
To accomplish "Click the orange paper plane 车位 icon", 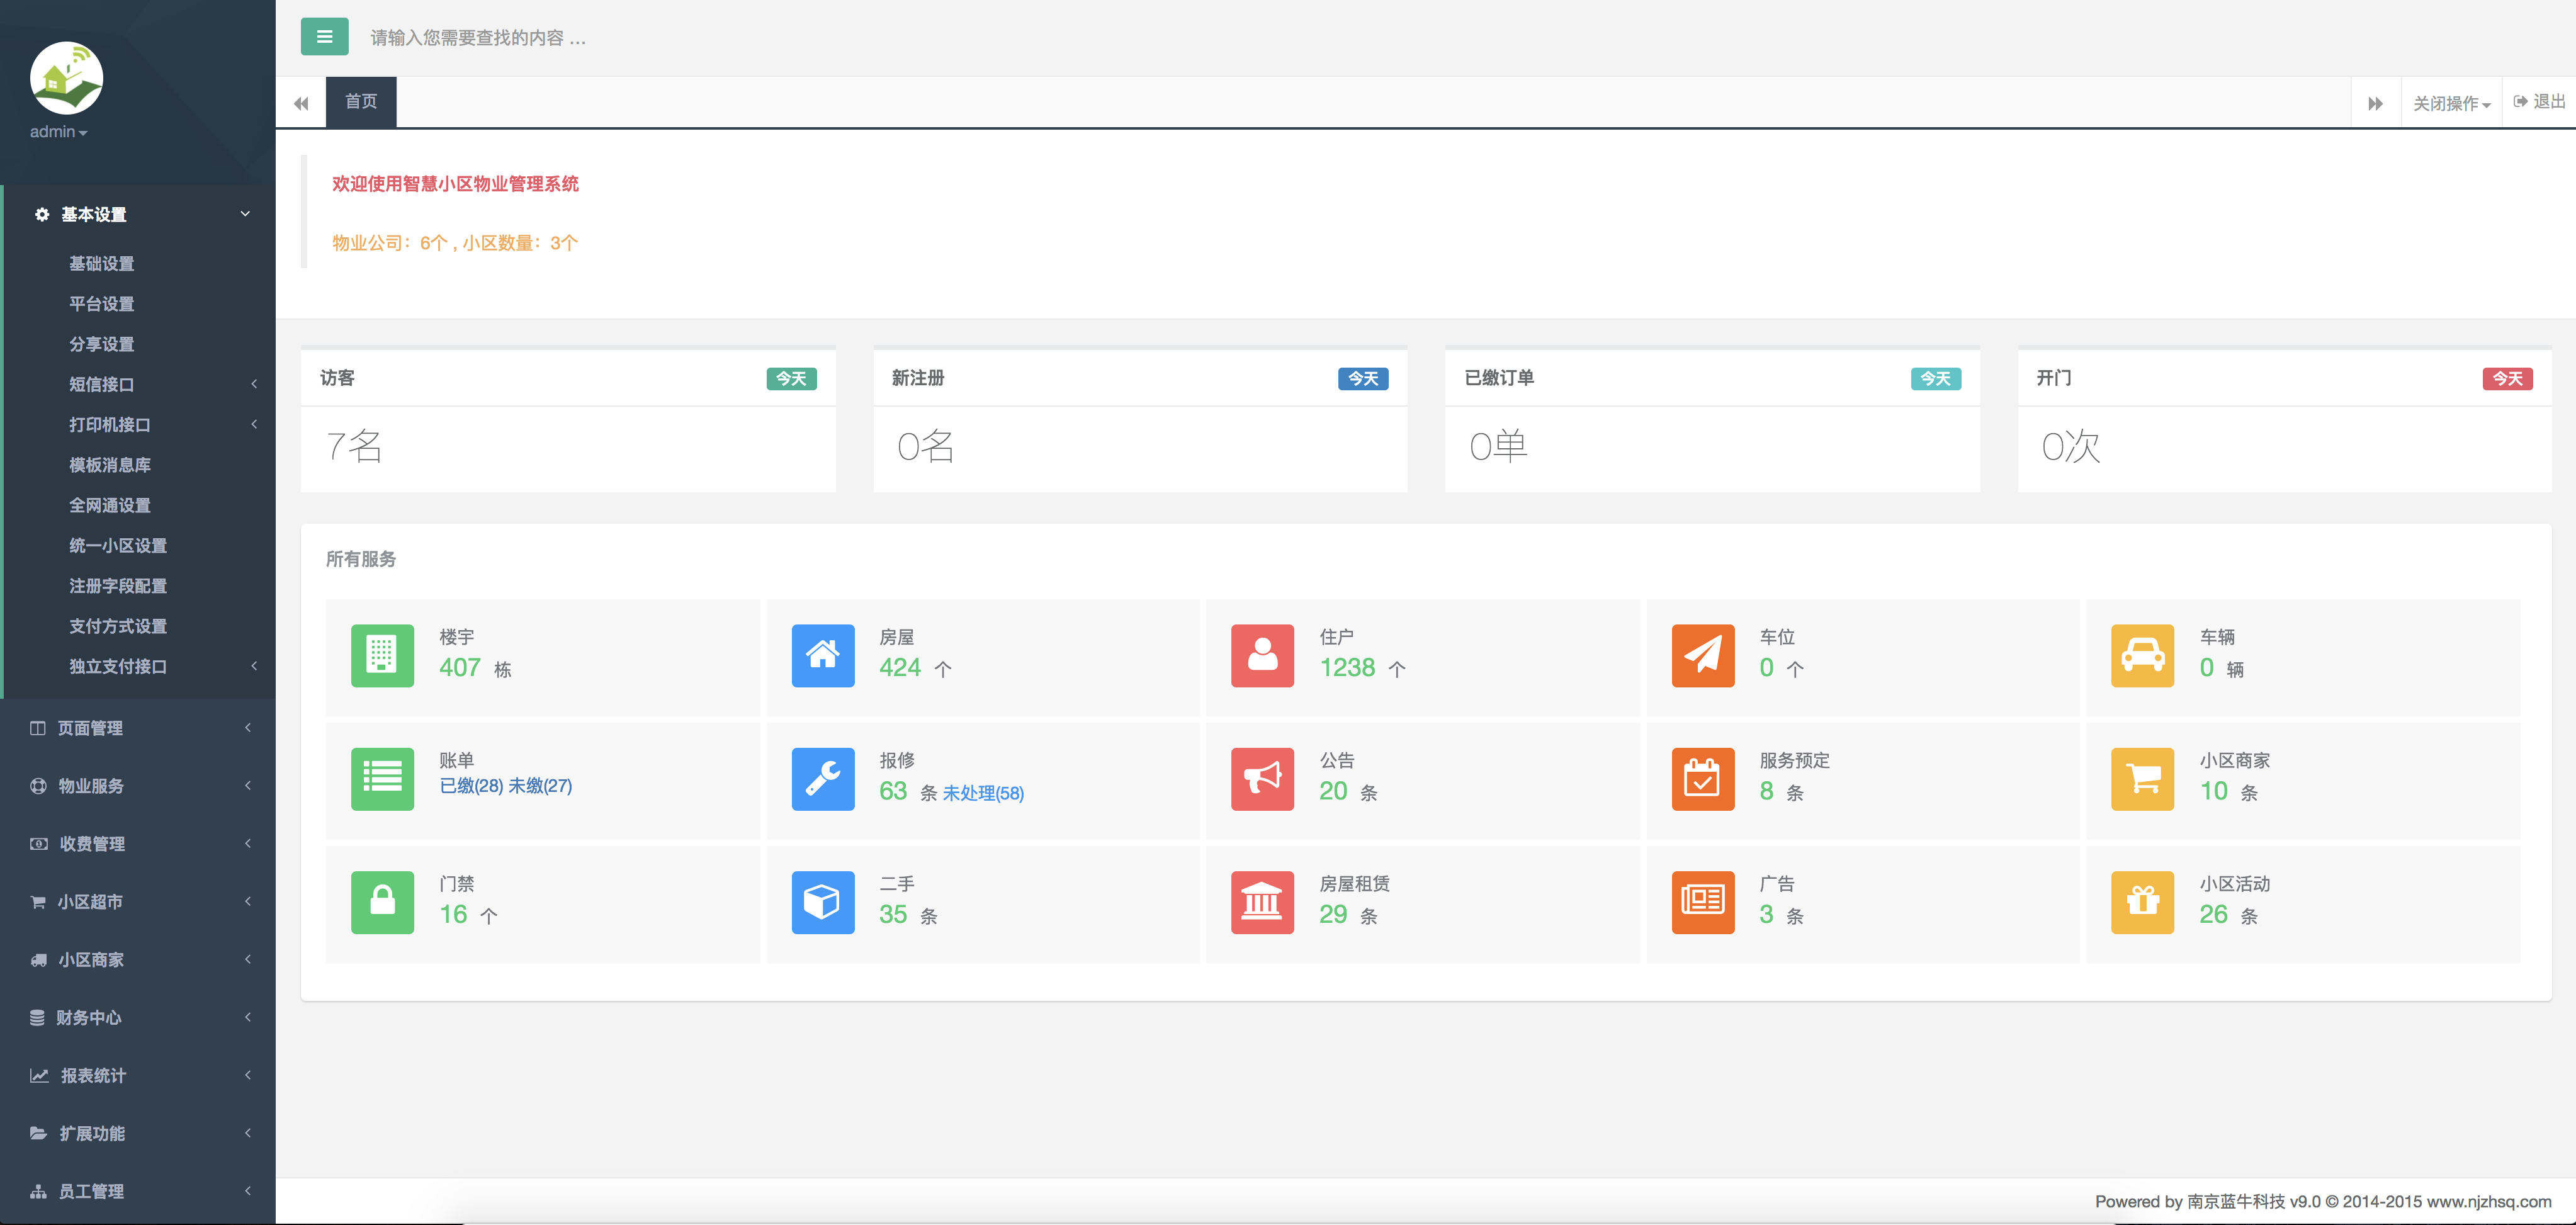I will (1702, 655).
